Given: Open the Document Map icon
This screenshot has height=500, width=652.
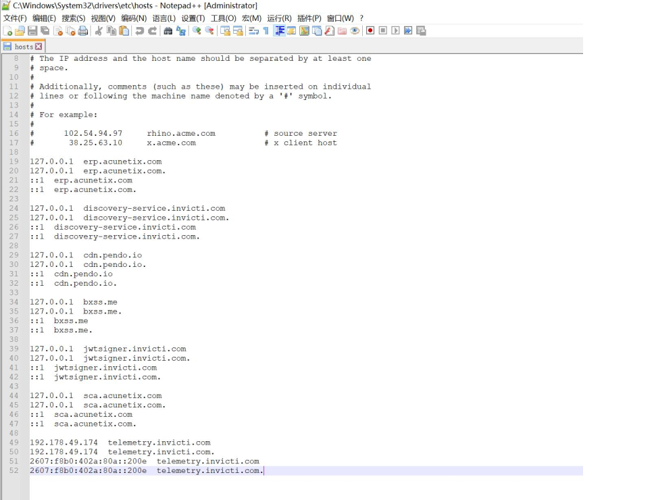Looking at the screenshot, I should pos(304,31).
